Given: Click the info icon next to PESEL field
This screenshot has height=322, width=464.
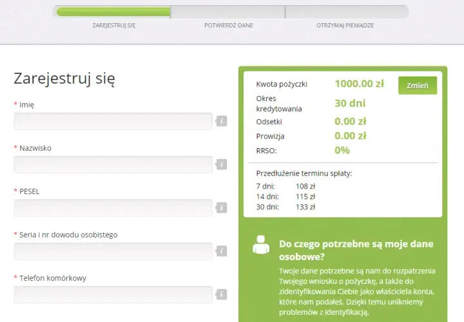Looking at the screenshot, I should [x=221, y=207].
